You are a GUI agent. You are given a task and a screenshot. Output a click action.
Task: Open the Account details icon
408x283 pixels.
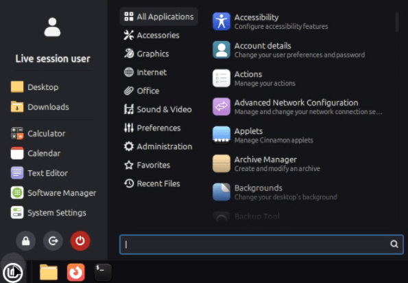click(x=221, y=49)
